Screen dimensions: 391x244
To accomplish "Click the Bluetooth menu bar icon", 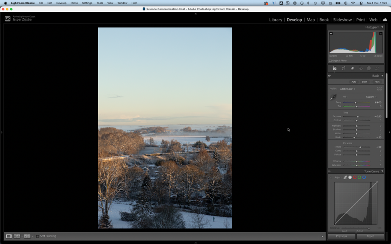I will click(x=308, y=3).
